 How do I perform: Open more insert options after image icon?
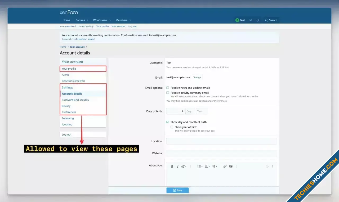[236, 166]
